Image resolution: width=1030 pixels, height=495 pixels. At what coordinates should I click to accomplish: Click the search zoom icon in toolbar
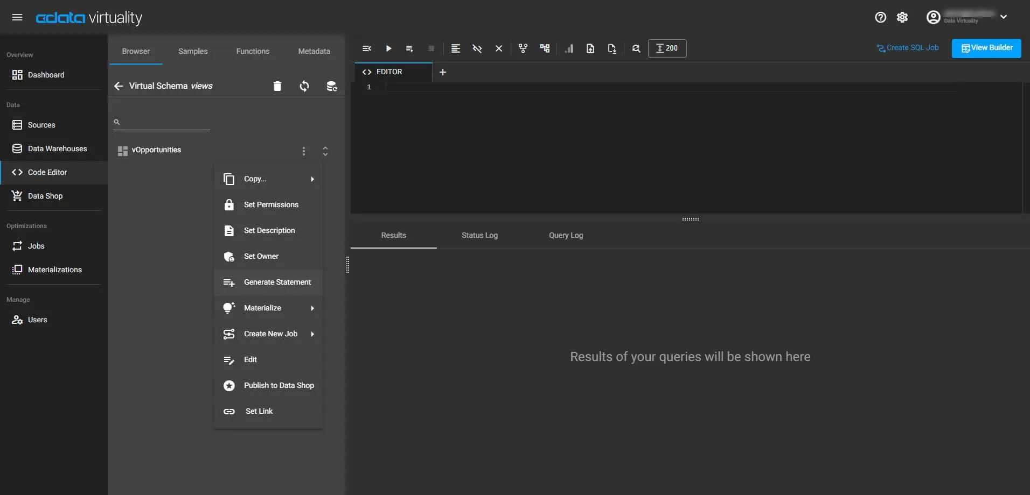[636, 48]
